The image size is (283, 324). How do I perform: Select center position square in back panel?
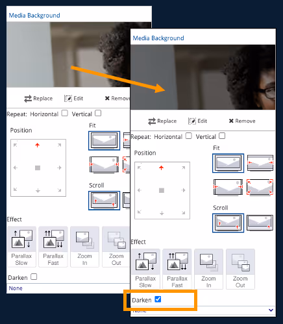38,168
